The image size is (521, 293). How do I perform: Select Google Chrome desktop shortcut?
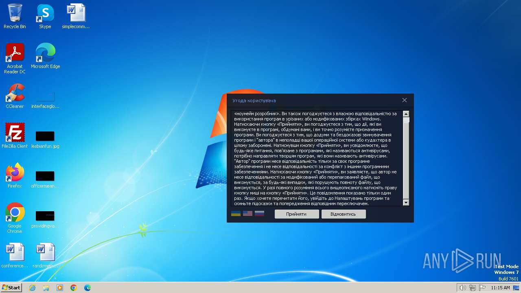[15, 218]
